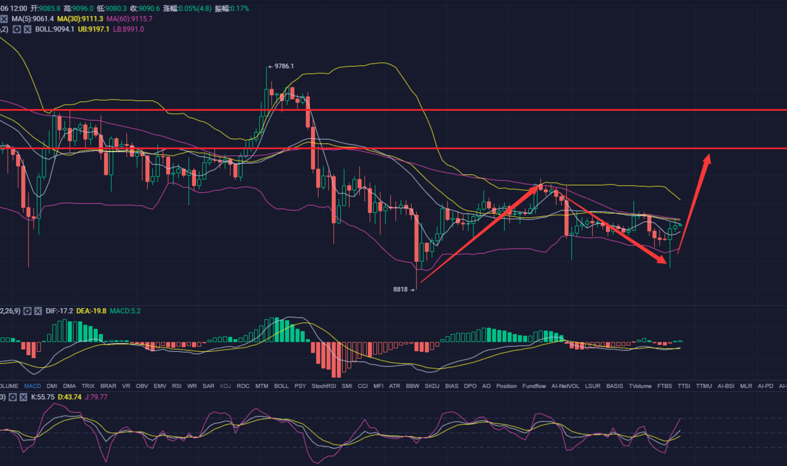Image resolution: width=787 pixels, height=466 pixels.
Task: Select the MACD indicator tab
Action: click(x=32, y=385)
